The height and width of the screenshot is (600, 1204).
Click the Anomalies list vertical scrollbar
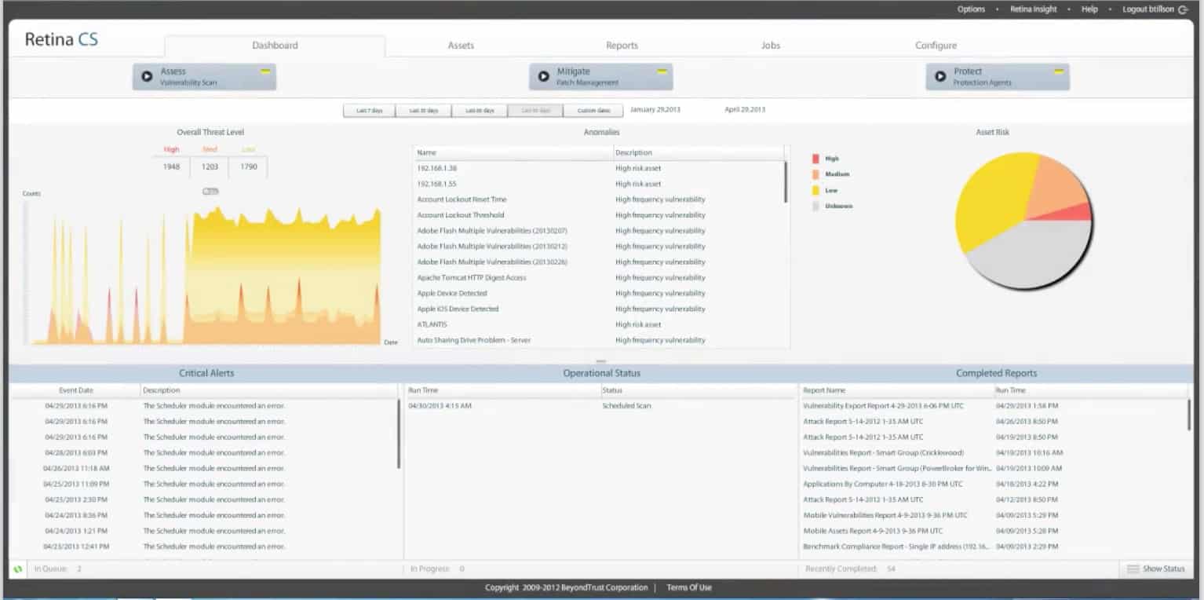786,182
